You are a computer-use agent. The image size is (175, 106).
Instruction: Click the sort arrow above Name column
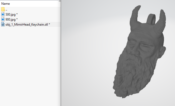[60, 1]
